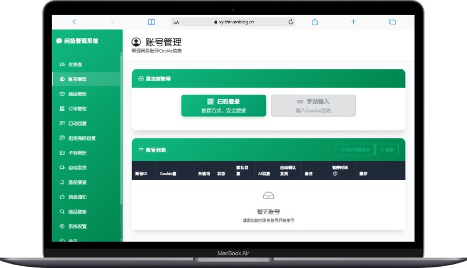Click the 刷新 button in 账号列表
The width and height of the screenshot is (467, 268).
387,150
